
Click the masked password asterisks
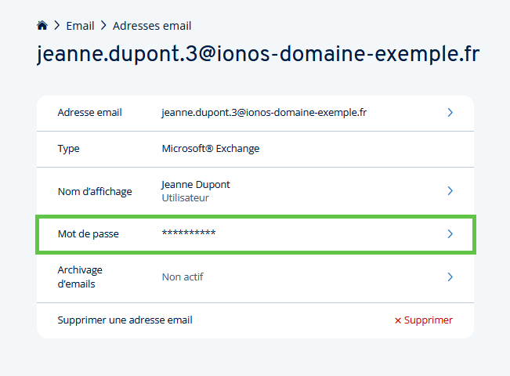coord(188,233)
